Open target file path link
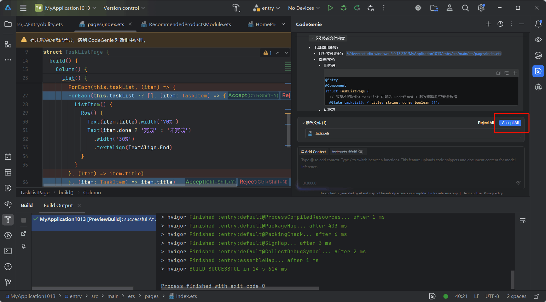The image size is (546, 302). tap(424, 54)
